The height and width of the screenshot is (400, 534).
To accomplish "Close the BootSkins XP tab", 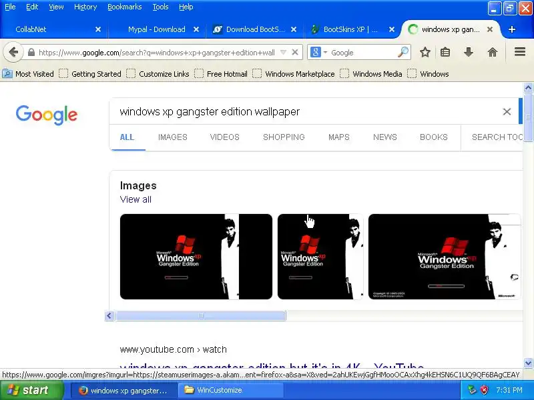I will point(392,29).
